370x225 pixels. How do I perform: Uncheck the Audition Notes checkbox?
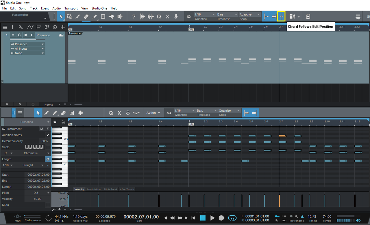pos(48,135)
